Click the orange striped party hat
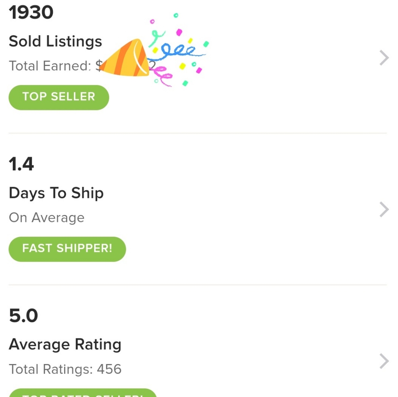398x397 pixels. tap(124, 59)
